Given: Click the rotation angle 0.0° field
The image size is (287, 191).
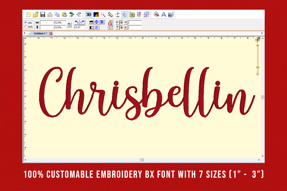Looking at the screenshot, I should (80, 27).
